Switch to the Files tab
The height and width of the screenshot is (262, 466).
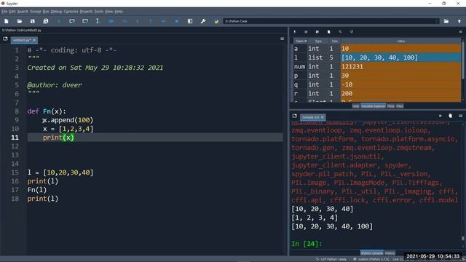coord(400,106)
